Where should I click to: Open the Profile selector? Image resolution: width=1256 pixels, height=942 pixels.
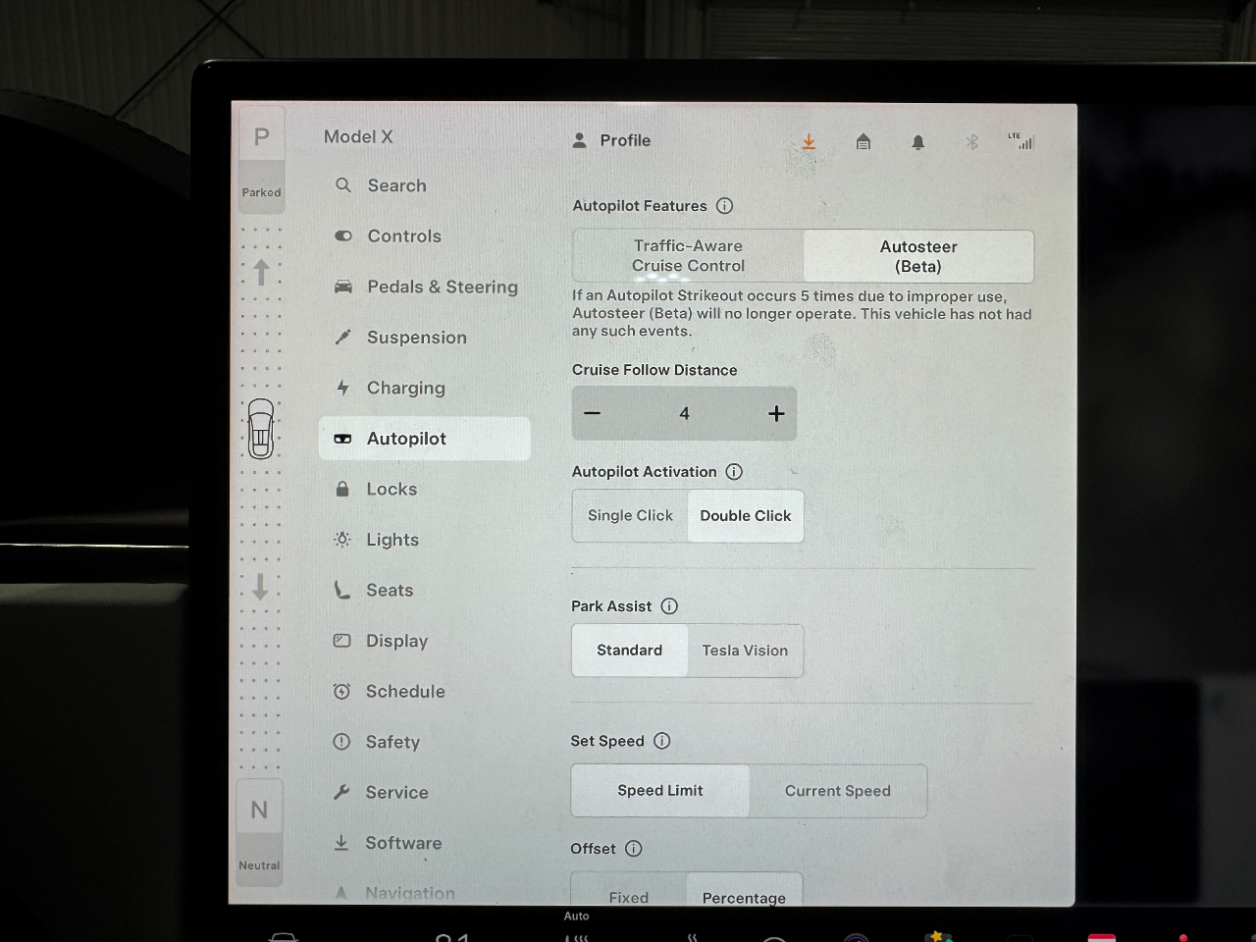612,140
